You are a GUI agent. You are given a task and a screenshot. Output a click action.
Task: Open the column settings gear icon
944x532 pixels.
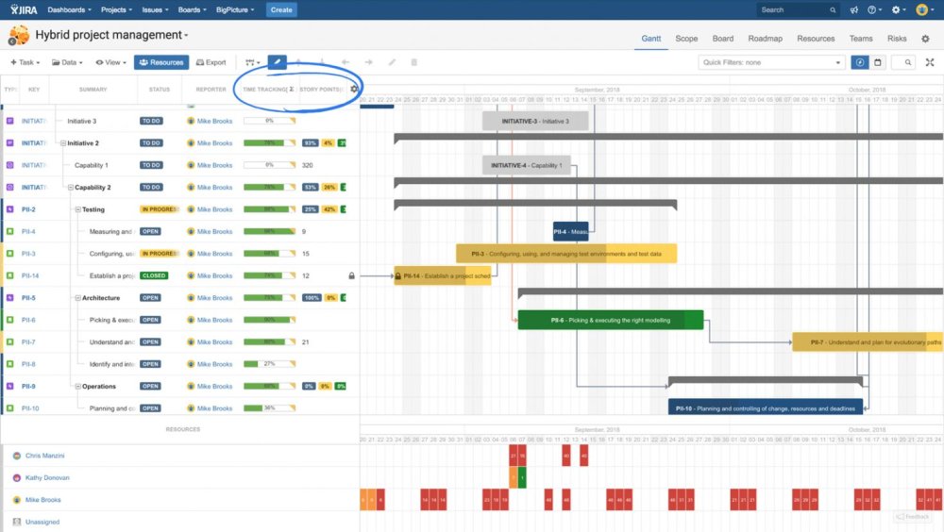[x=354, y=89]
